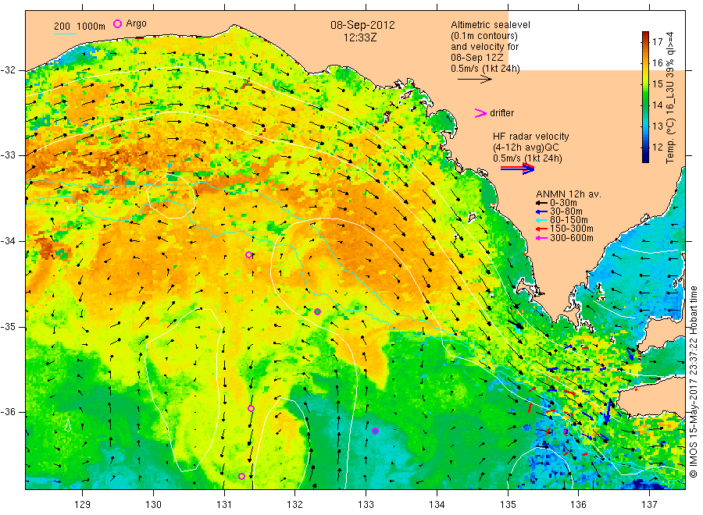Click the magenta Argo circle in the legend
This screenshot has height=515, width=703.
[x=117, y=23]
